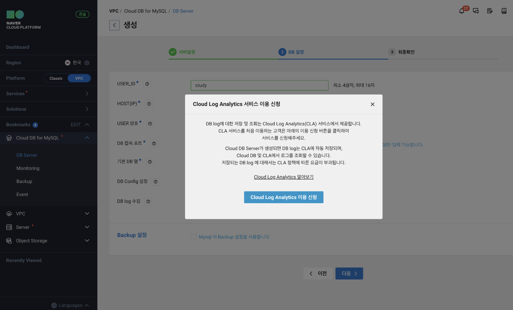
Task: Go to step 3 최종확인 tab
Action: click(x=401, y=52)
